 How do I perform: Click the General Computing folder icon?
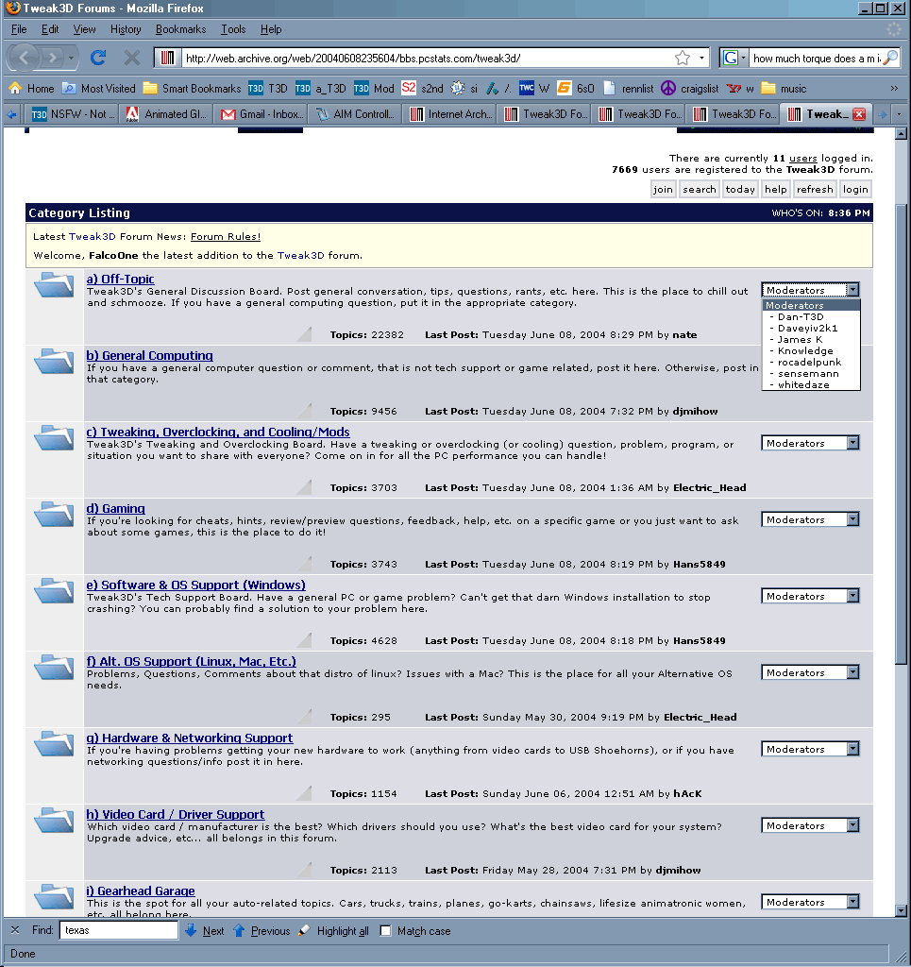54,362
